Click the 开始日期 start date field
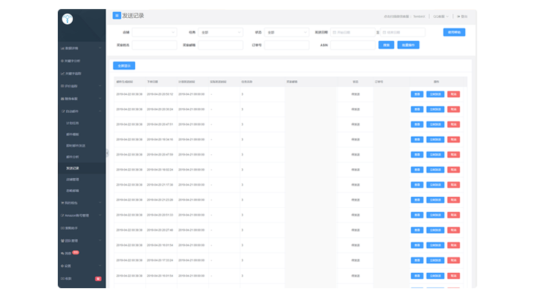 coord(352,32)
